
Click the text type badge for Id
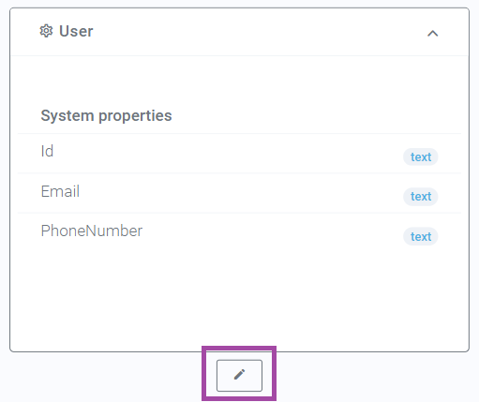(421, 156)
